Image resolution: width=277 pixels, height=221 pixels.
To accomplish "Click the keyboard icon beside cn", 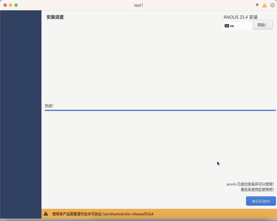I will coord(227,26).
